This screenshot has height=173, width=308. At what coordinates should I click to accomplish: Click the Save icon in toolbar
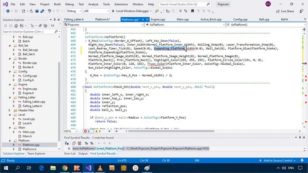(x=37, y=11)
